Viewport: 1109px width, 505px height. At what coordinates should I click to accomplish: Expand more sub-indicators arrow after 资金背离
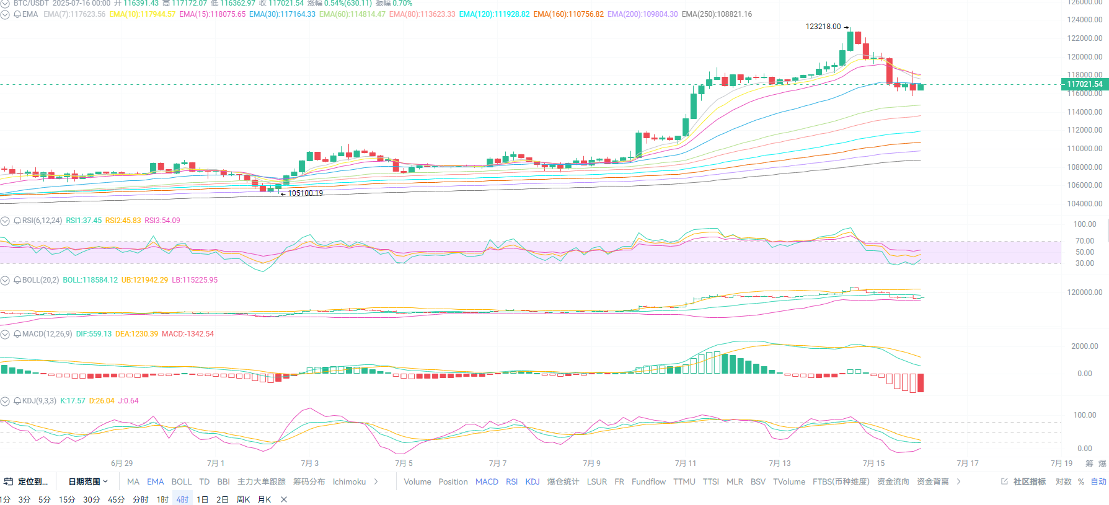click(959, 481)
